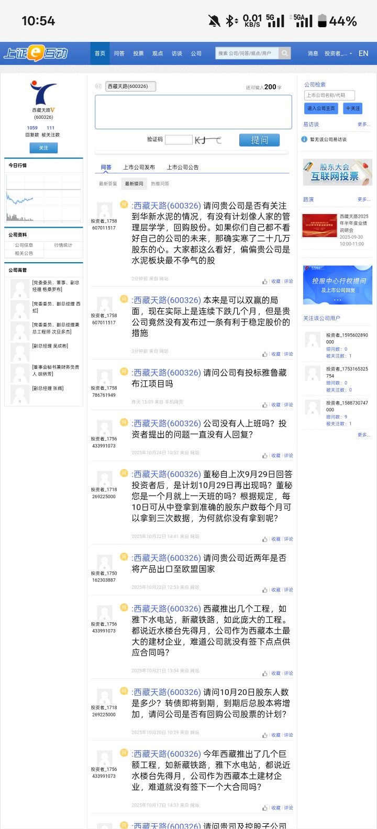377x829 pixels.
Task: Open 公司 in navigation bar
Action: pos(196,53)
